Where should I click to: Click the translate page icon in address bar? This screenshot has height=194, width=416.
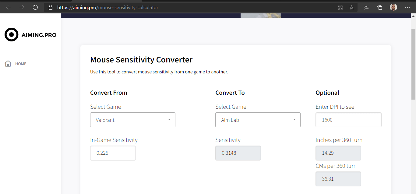click(x=340, y=7)
